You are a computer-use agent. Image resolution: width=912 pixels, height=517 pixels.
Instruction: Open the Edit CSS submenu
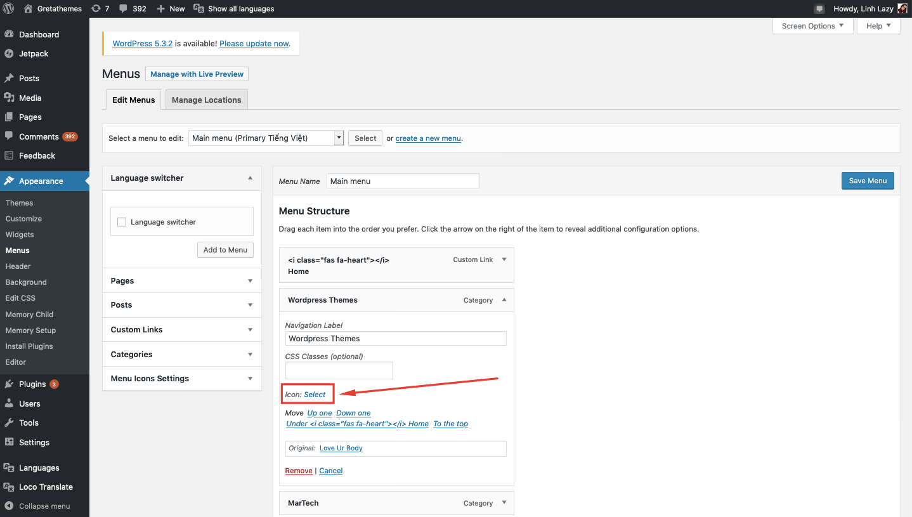[x=20, y=298]
